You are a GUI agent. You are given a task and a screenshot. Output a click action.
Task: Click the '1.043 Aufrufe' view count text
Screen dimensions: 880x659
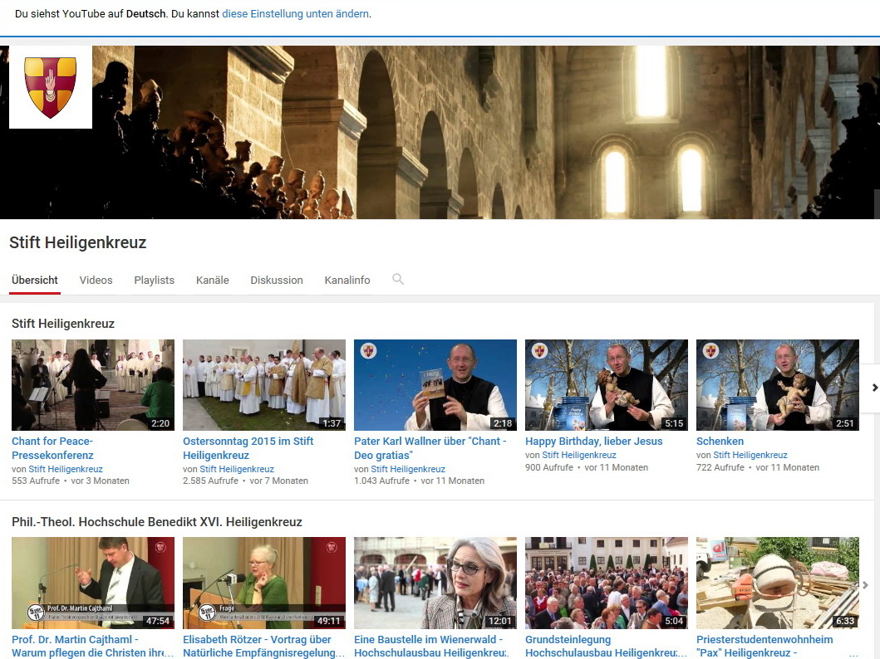click(382, 481)
